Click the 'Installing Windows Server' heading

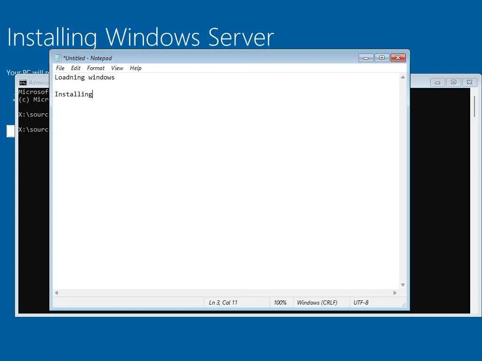pyautogui.click(x=140, y=38)
